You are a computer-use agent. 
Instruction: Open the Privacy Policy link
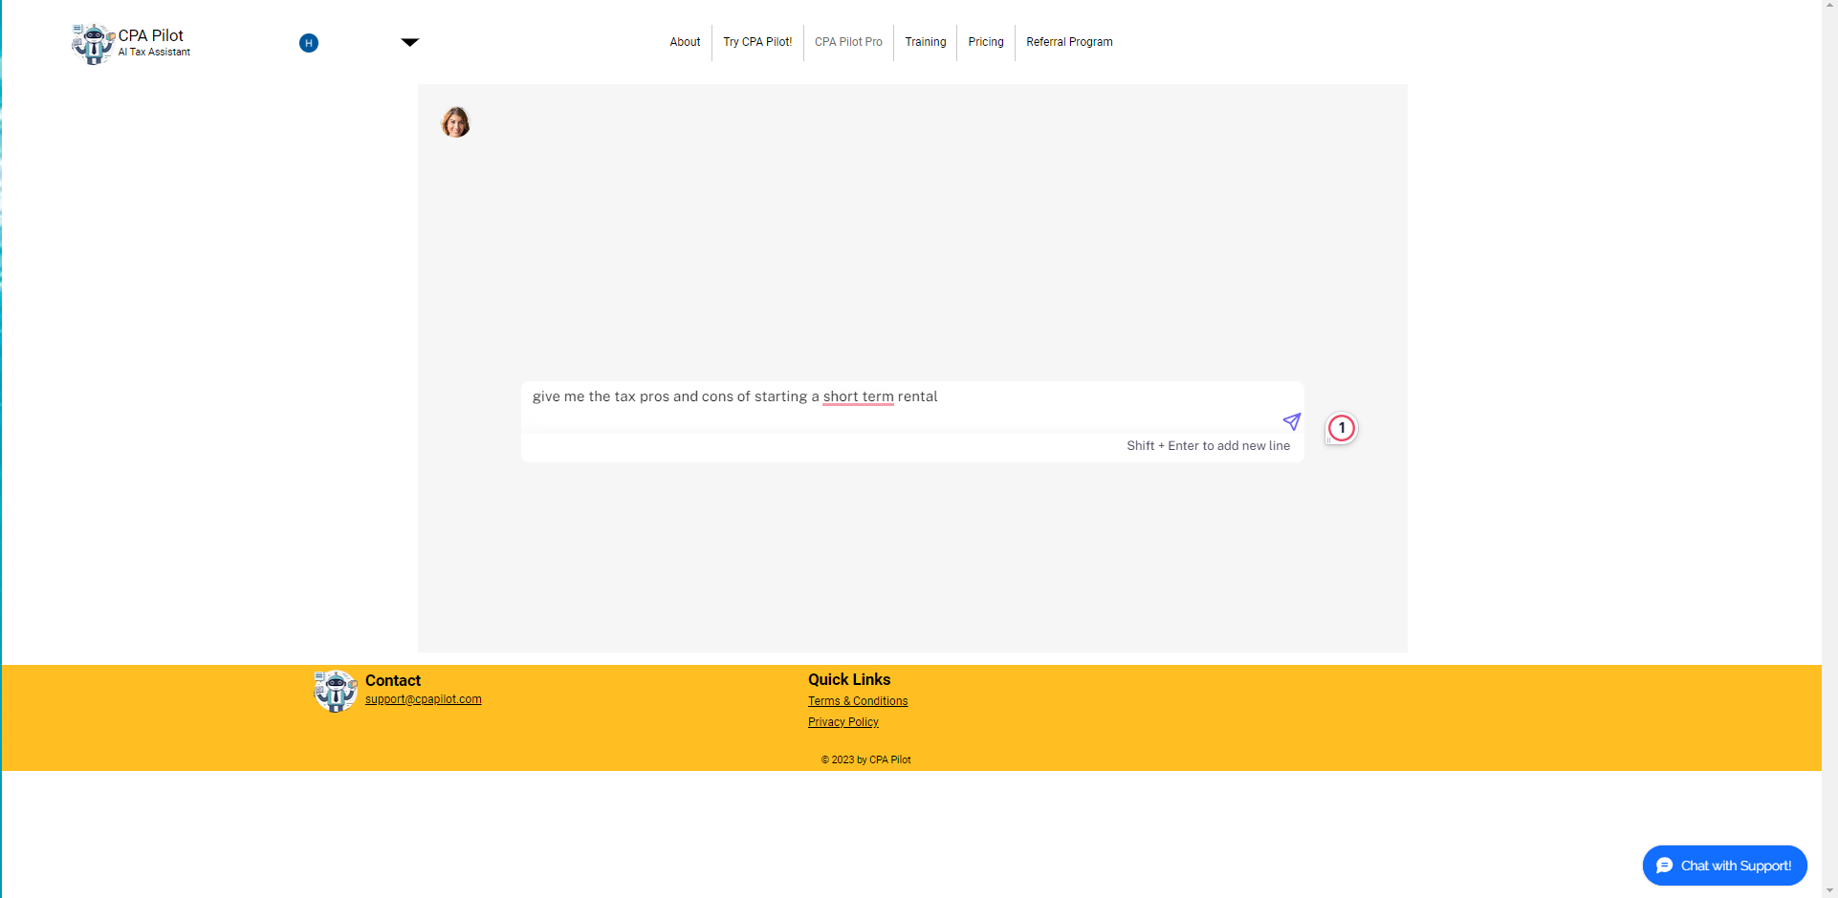coord(843,722)
